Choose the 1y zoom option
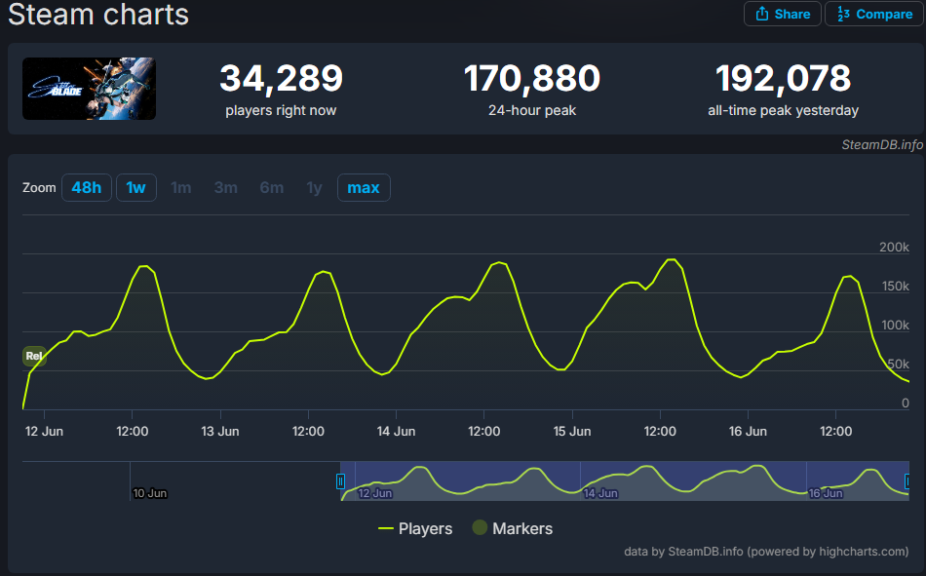 point(314,187)
